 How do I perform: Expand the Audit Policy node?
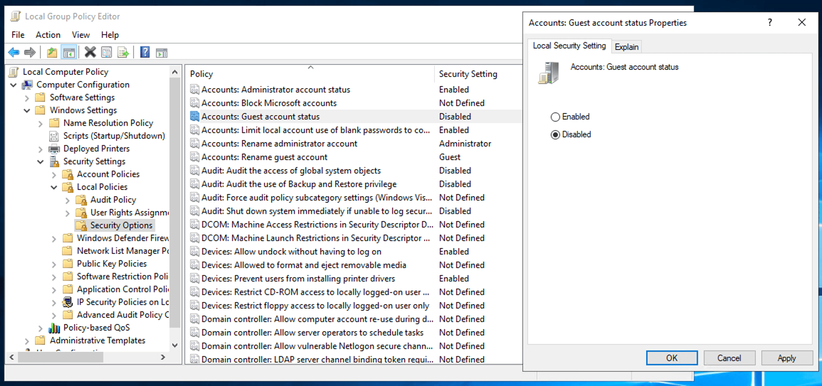click(67, 200)
